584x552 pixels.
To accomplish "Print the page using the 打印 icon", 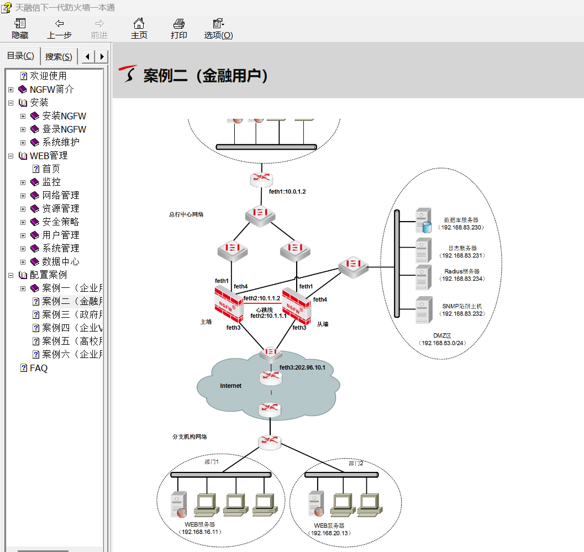I will pyautogui.click(x=178, y=24).
